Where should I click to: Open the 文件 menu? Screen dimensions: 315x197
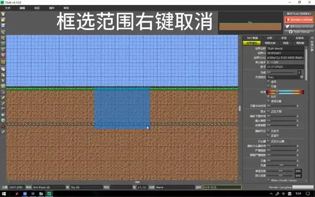pos(7,8)
